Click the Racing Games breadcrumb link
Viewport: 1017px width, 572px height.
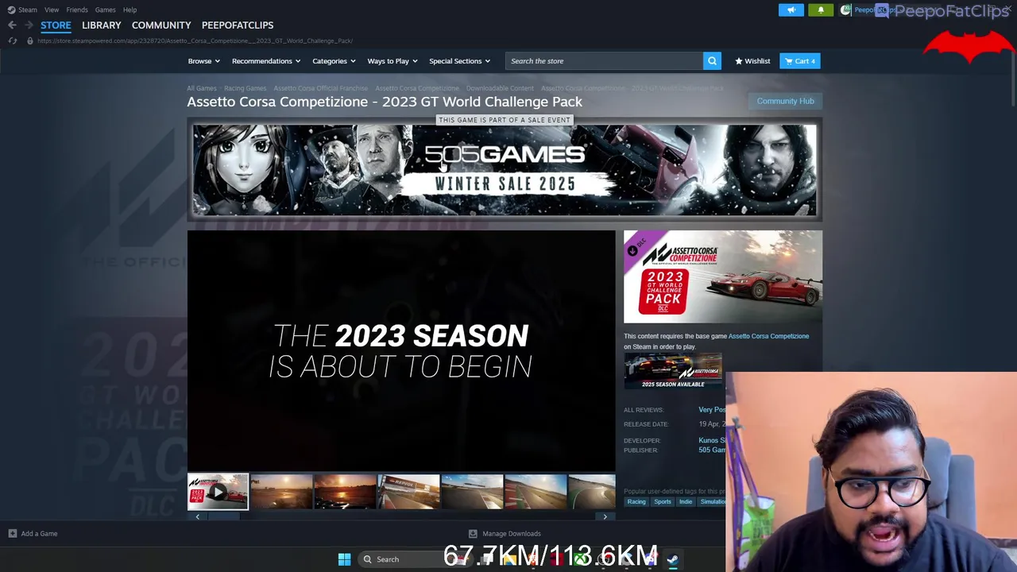(245, 88)
